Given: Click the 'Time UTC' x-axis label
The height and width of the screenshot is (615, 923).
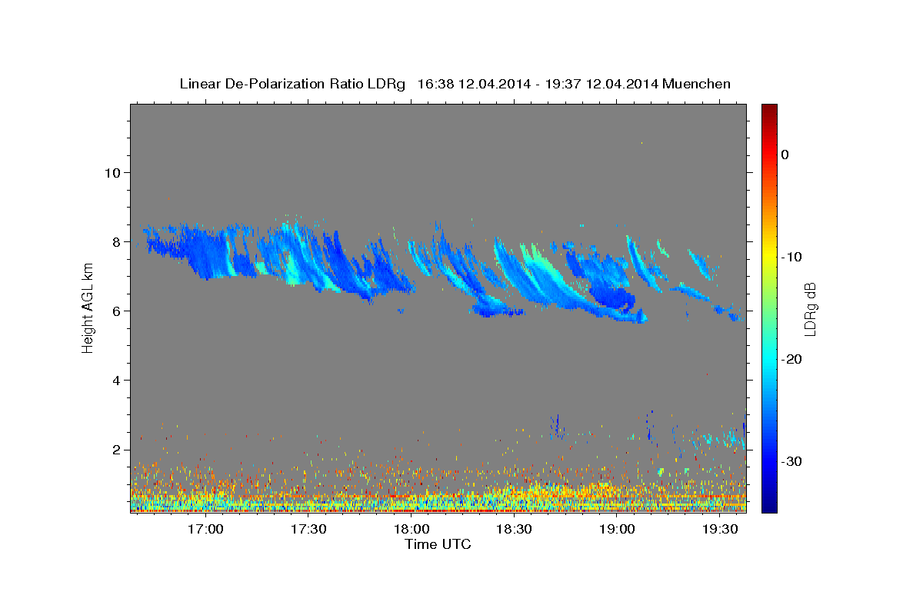Looking at the screenshot, I should (438, 544).
